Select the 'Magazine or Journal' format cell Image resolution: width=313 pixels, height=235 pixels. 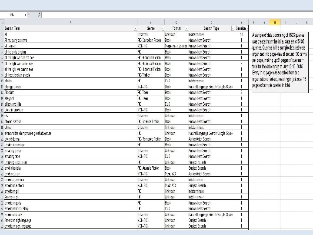point(176,46)
